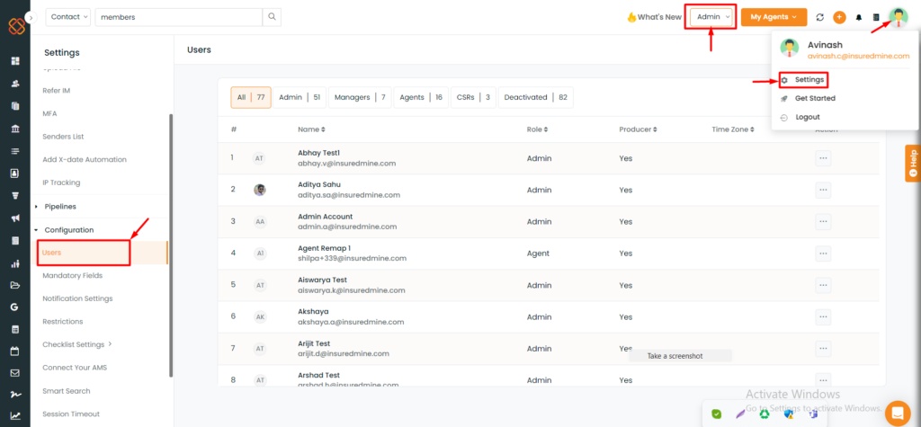The height and width of the screenshot is (427, 921).
Task: Click the bank building icon in left rail
Action: tap(15, 129)
